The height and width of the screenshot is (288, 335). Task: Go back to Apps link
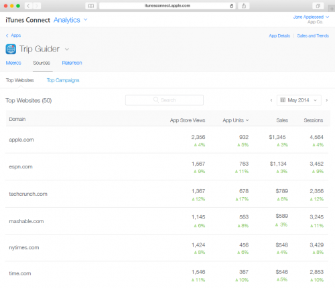13,35
